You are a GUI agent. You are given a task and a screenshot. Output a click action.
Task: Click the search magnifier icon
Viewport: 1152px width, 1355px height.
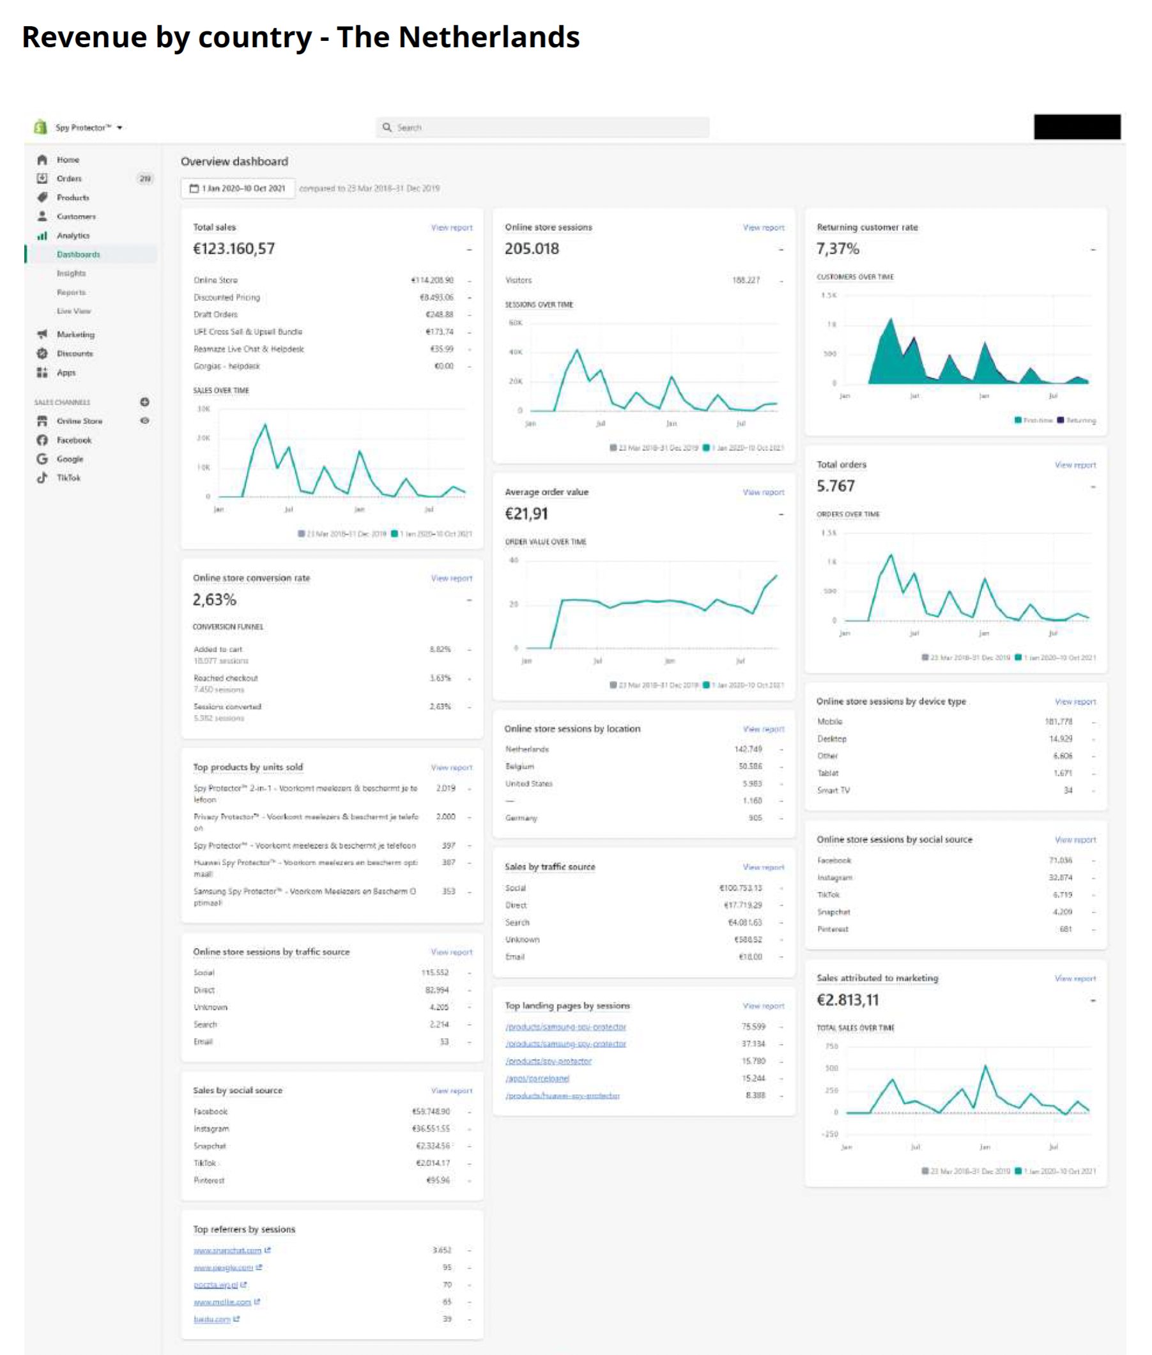click(387, 127)
